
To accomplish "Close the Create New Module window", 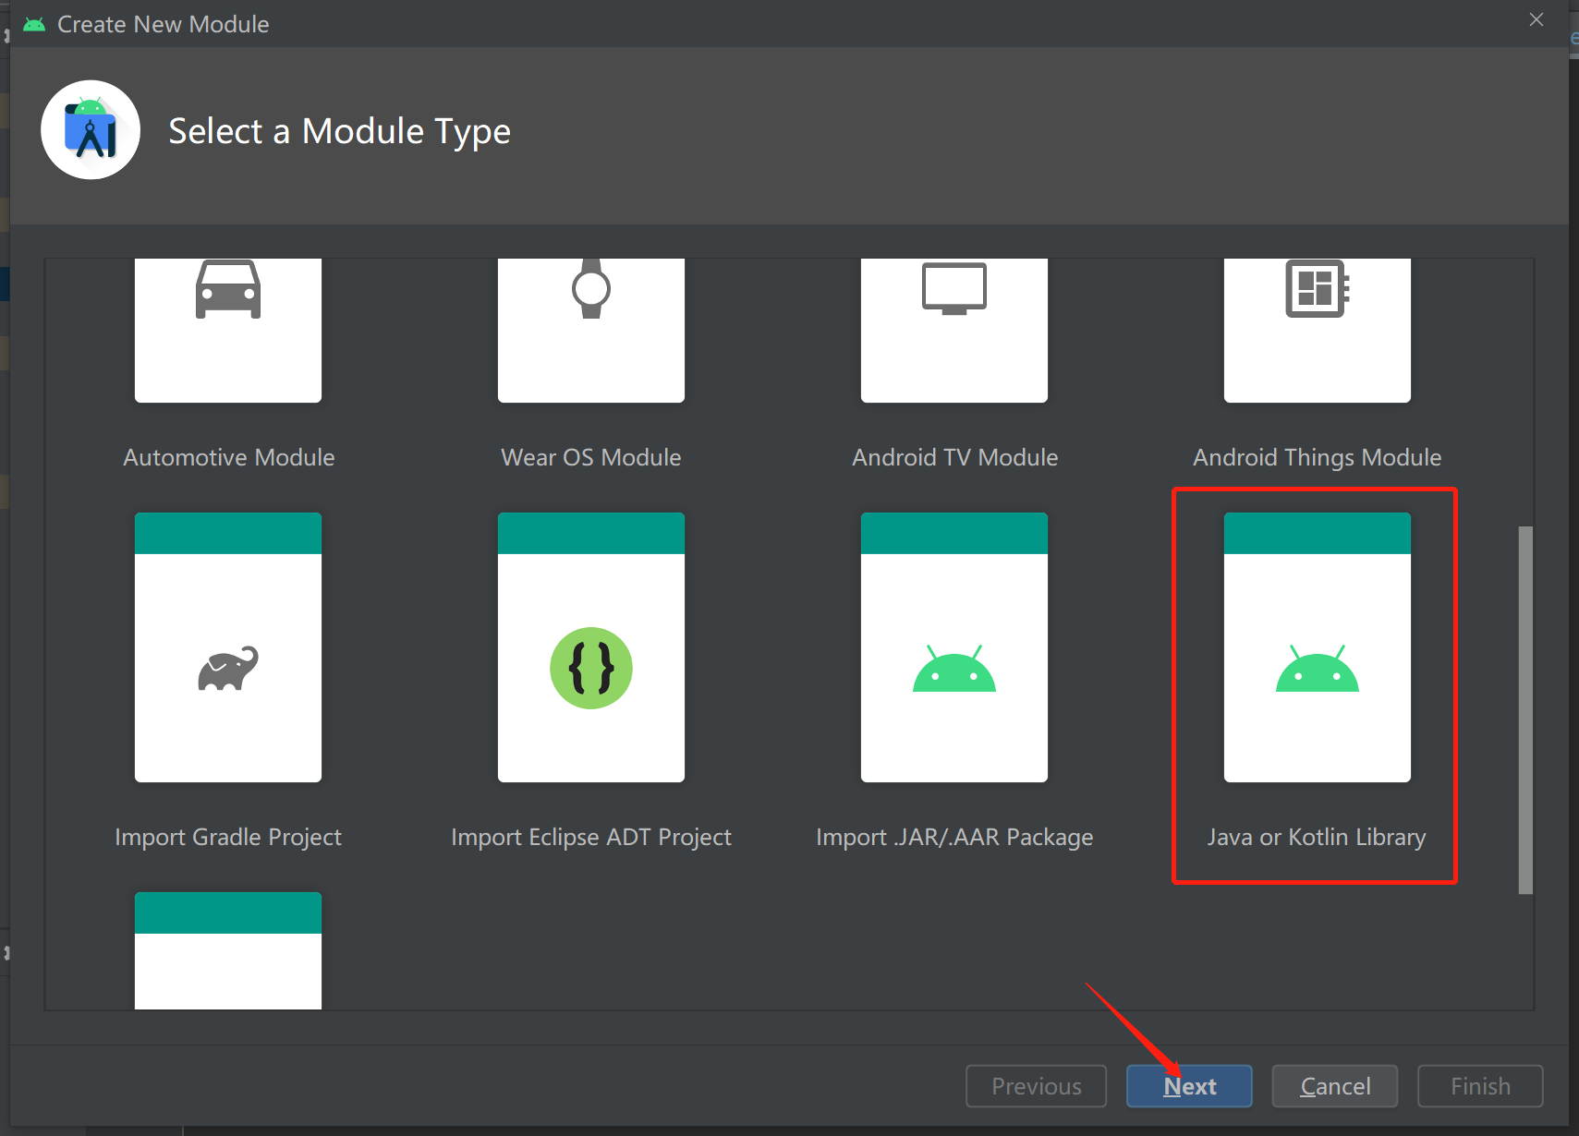I will 1536,19.
